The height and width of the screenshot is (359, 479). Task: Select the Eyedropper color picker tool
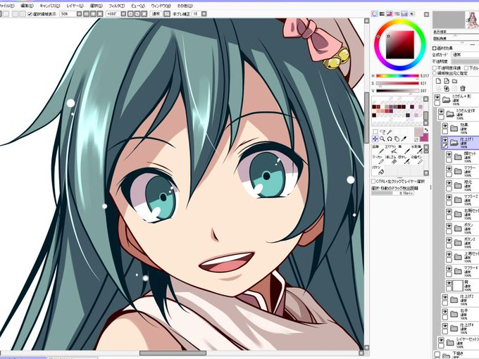404,139
